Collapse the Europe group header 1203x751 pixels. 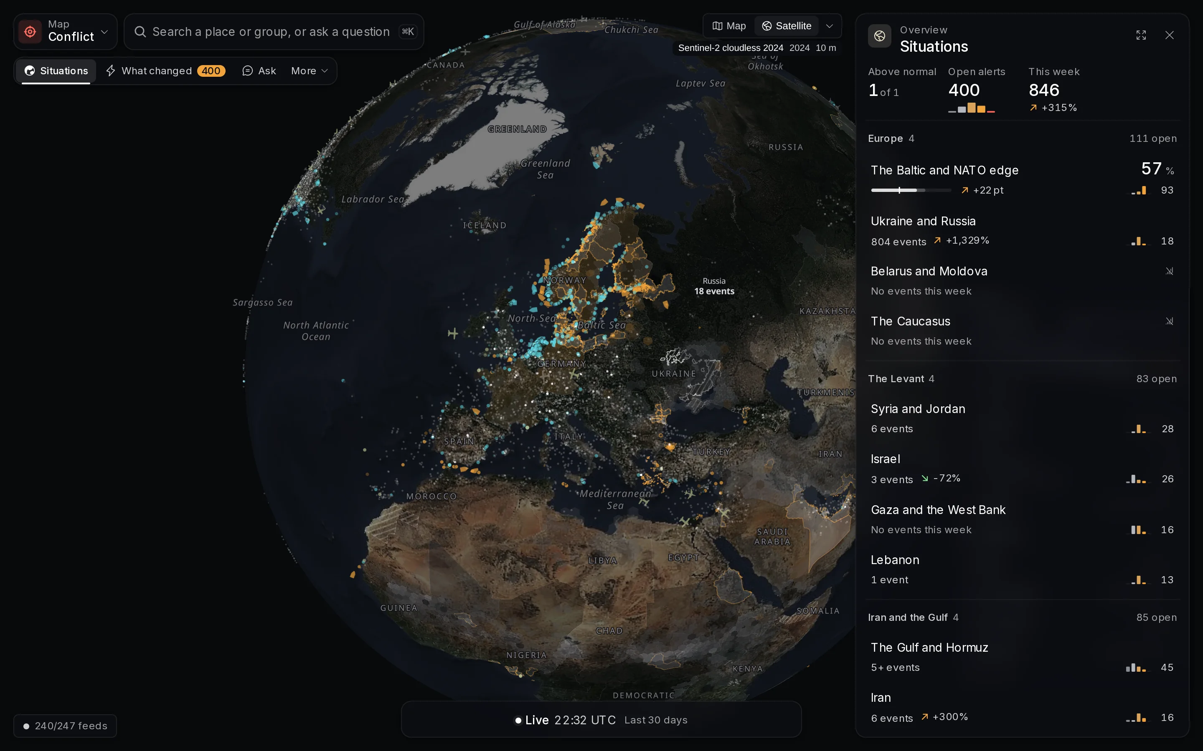coord(1022,139)
